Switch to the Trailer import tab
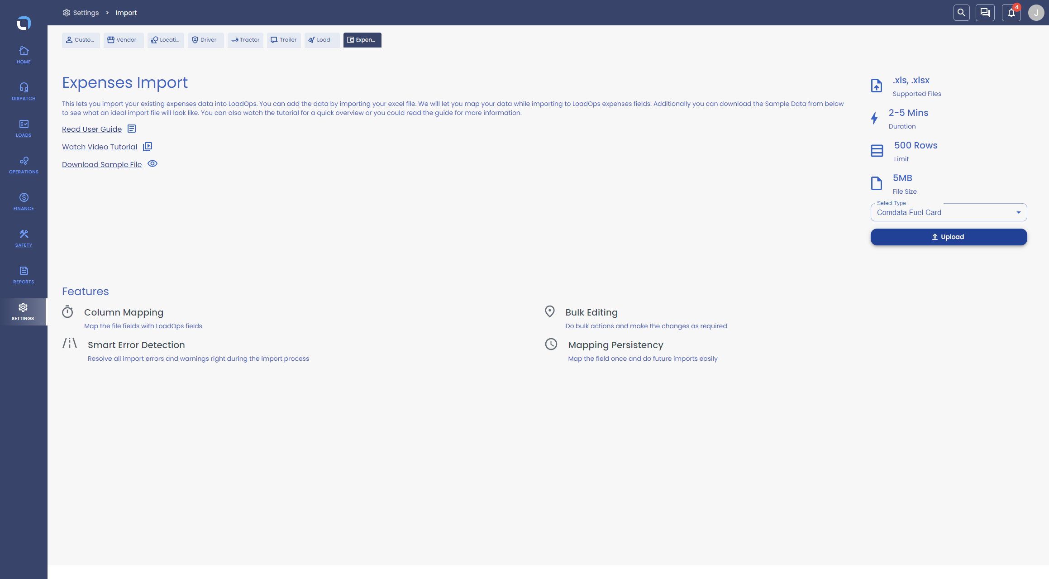Image resolution: width=1049 pixels, height=579 pixels. [284, 40]
